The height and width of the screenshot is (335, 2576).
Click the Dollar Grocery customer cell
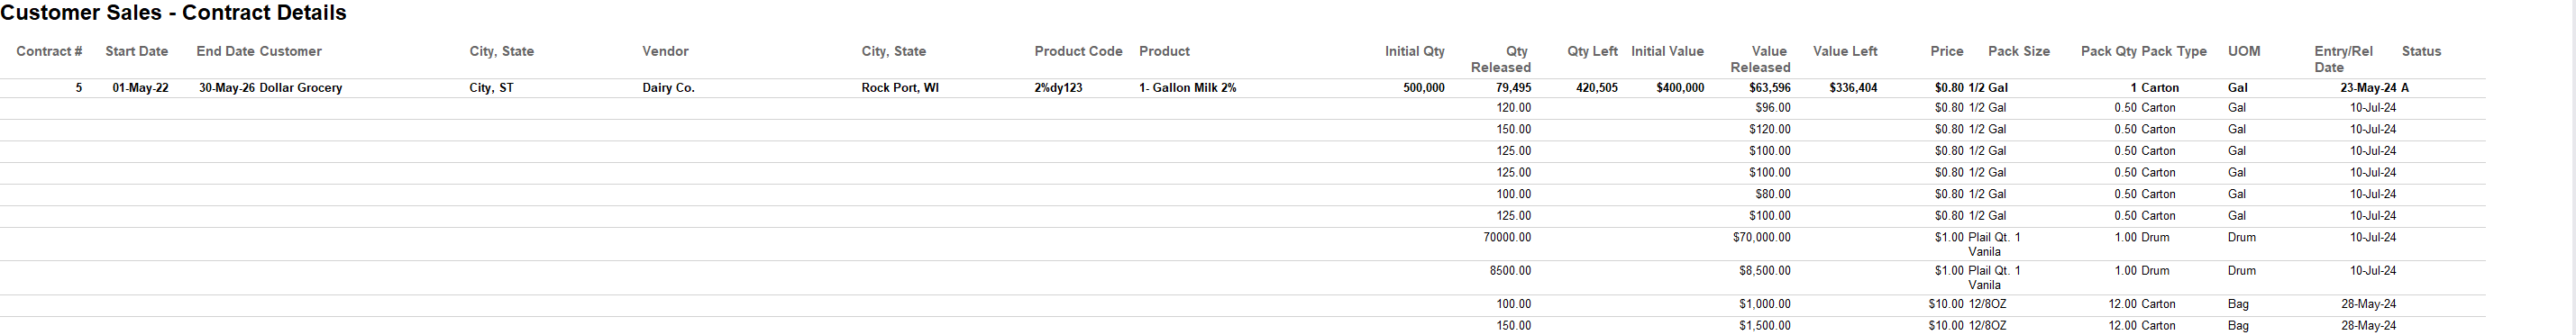pos(300,88)
